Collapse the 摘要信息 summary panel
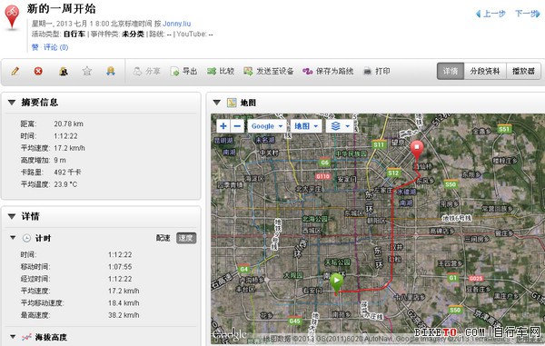 pyautogui.click(x=12, y=103)
